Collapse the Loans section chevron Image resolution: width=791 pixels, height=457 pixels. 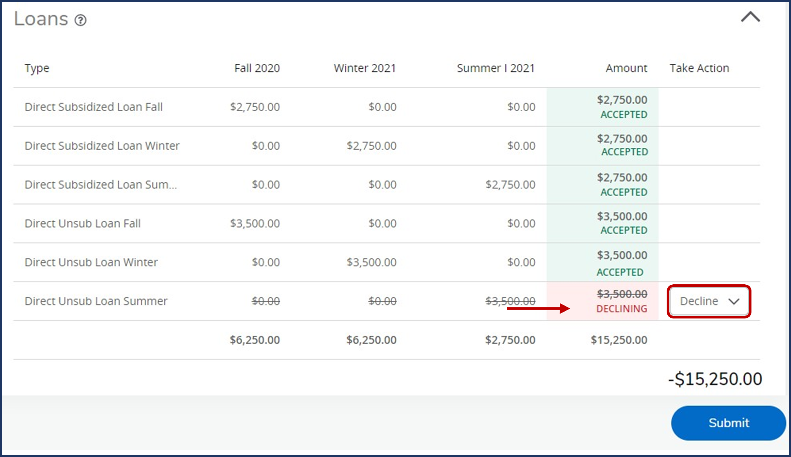pyautogui.click(x=750, y=17)
